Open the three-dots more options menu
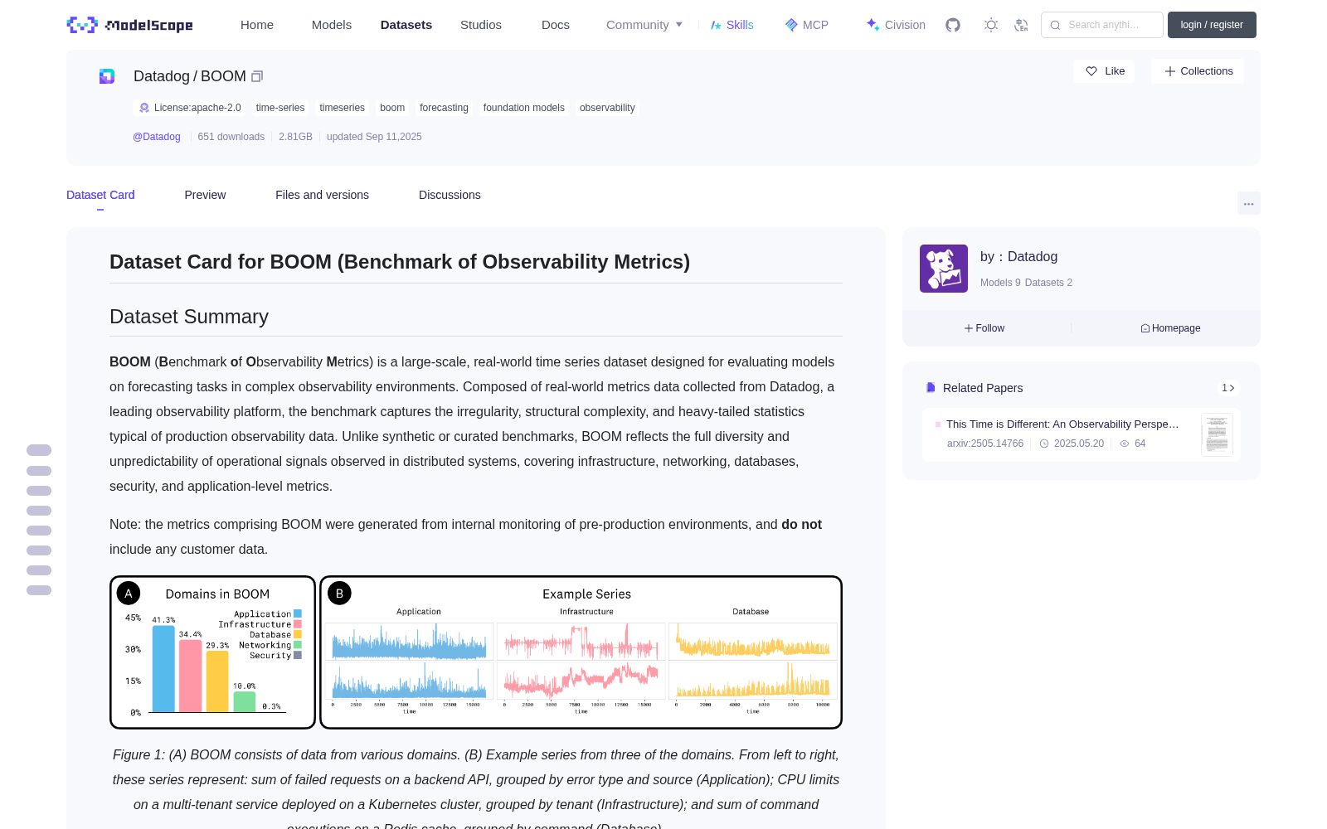The height and width of the screenshot is (829, 1327). pos(1249,203)
